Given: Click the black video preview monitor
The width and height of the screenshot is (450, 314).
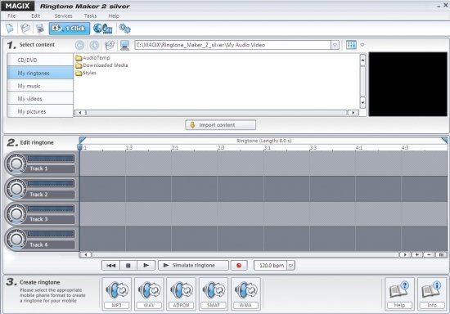Looking at the screenshot, I should point(407,84).
